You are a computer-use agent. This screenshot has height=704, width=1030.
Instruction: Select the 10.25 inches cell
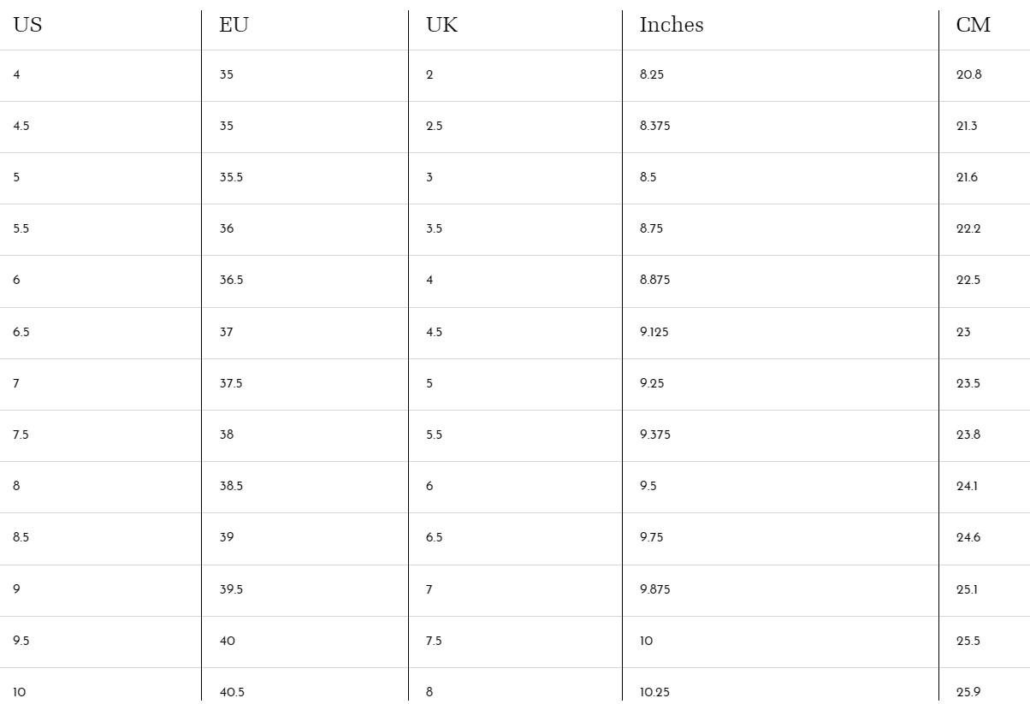click(x=654, y=692)
